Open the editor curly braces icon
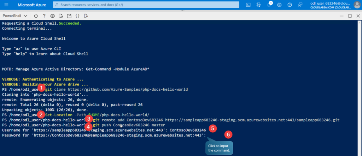This screenshot has height=156, width=362. point(77,16)
